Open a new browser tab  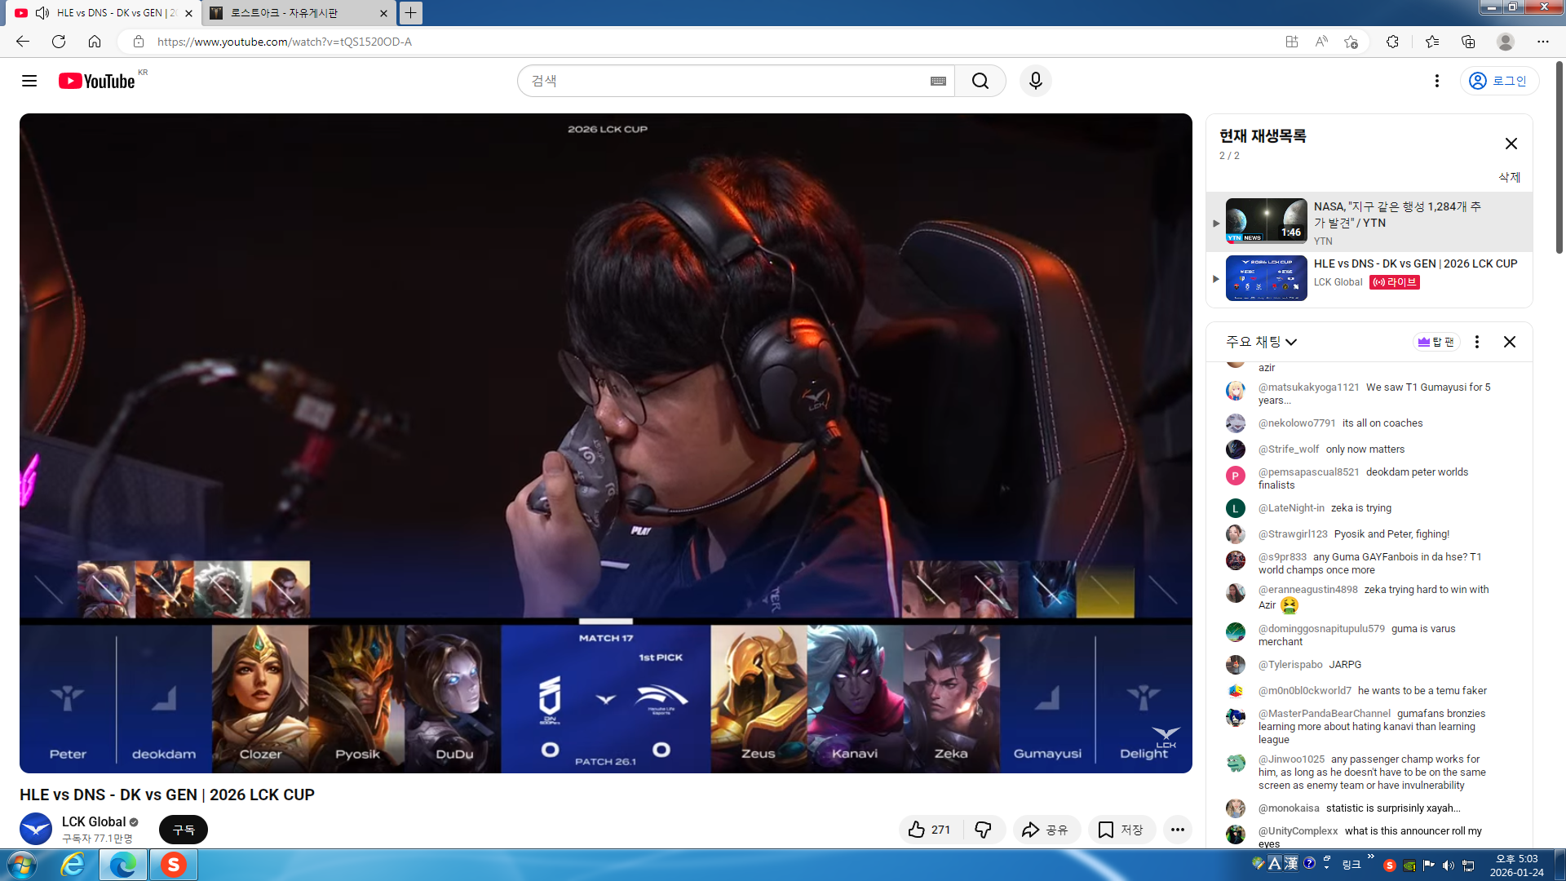pyautogui.click(x=411, y=13)
